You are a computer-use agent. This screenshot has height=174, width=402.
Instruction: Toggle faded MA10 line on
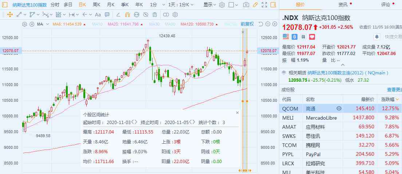(x=97, y=24)
